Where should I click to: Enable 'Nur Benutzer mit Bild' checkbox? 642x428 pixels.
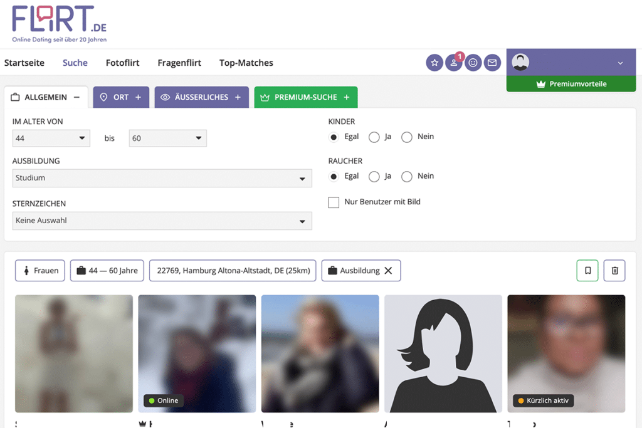[334, 202]
